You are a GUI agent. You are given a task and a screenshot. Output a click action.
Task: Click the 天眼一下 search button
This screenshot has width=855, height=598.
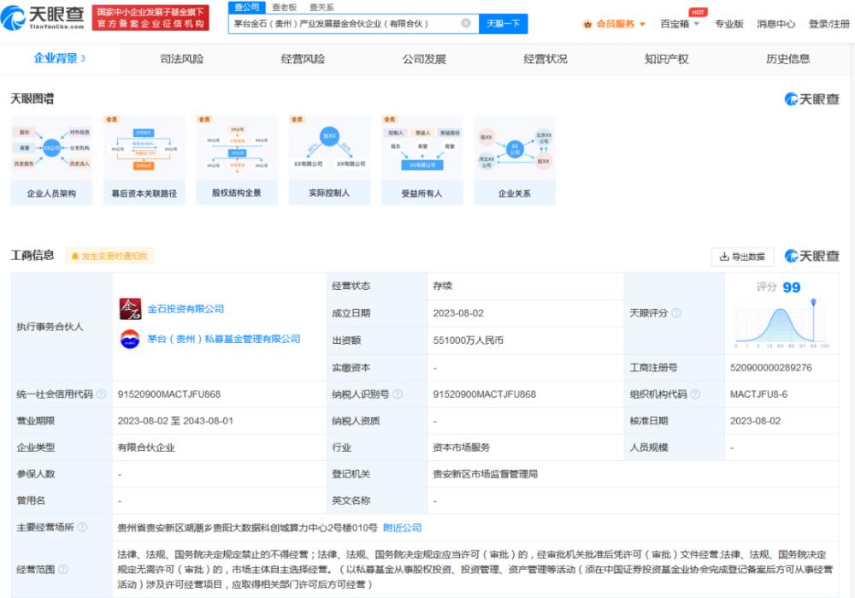click(504, 23)
